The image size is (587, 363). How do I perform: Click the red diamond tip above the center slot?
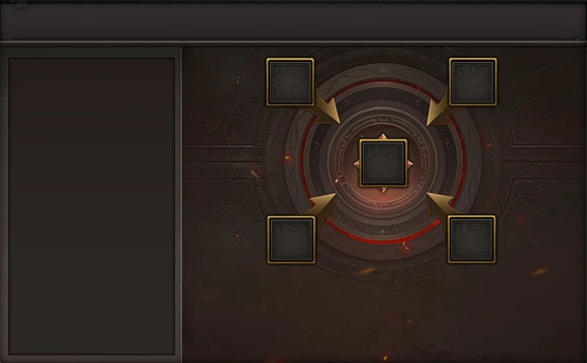click(383, 136)
